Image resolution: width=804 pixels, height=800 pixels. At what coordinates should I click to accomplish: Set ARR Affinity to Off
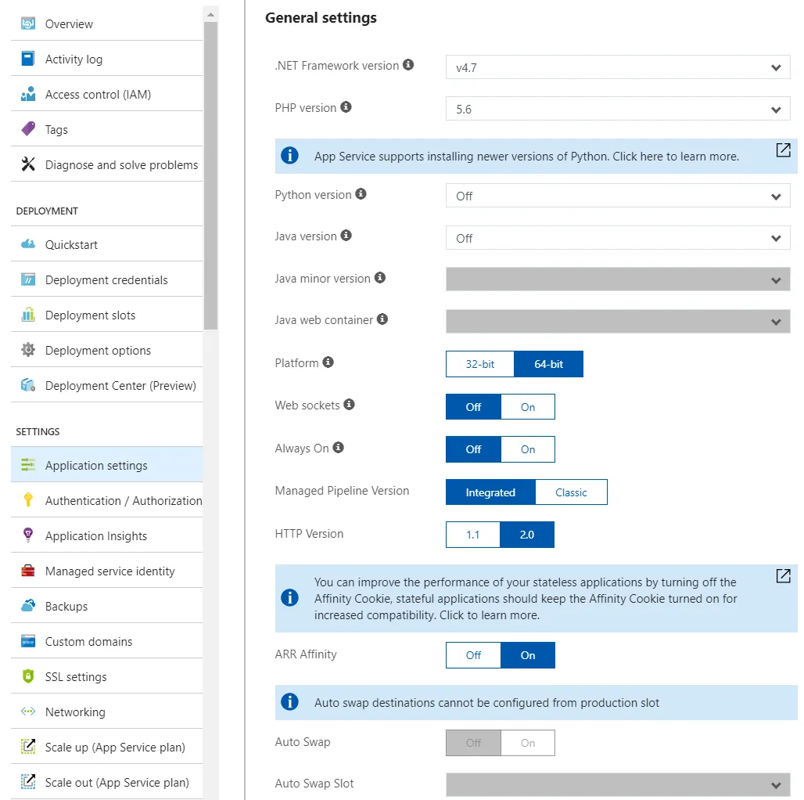point(473,655)
